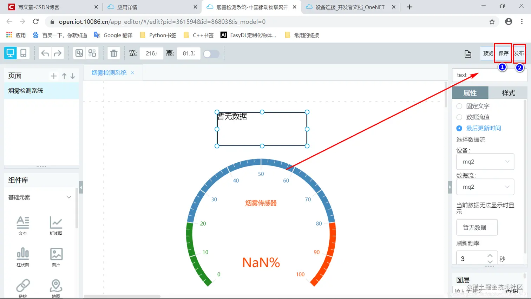Open the 数据流 mq2 dropdown
The width and height of the screenshot is (531, 299).
point(485,187)
